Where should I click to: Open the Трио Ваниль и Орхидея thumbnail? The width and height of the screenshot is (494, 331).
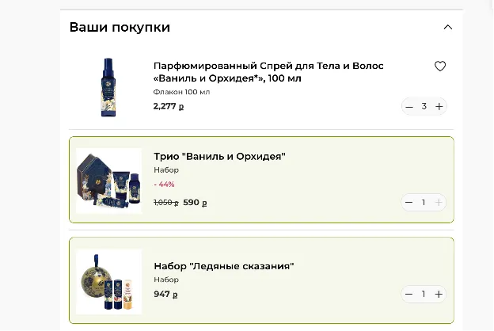(x=109, y=181)
